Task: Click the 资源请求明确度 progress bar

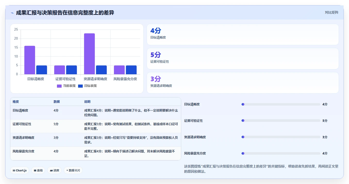Action: pos(281,137)
